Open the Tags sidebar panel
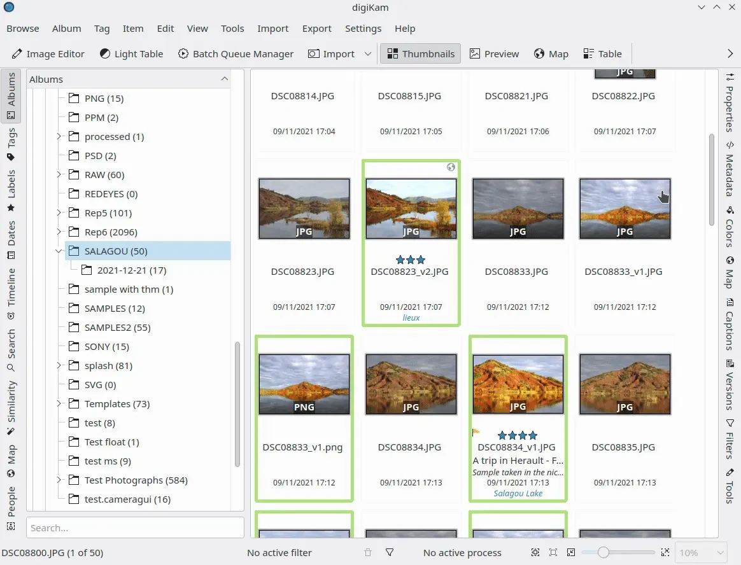The image size is (741, 565). pos(11,144)
